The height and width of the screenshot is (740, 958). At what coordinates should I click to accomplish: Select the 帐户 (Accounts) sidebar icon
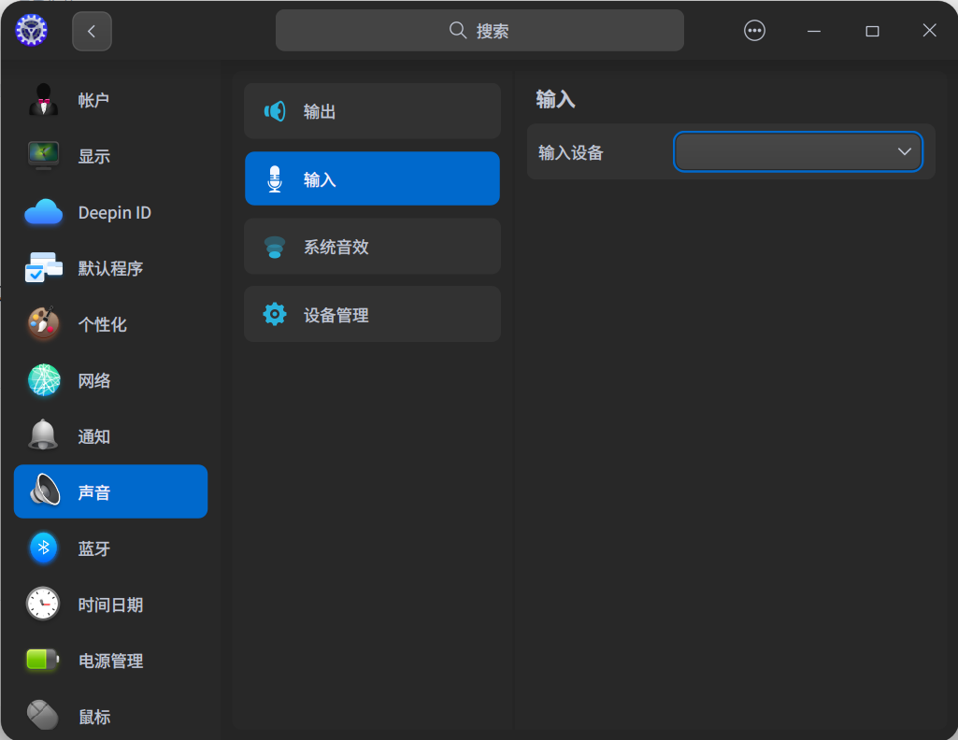(42, 100)
